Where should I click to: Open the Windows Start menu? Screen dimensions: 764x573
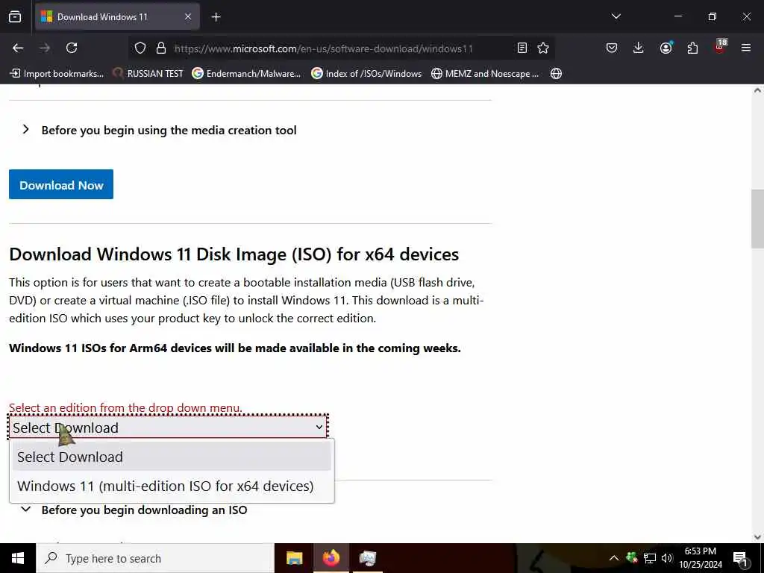click(x=18, y=558)
